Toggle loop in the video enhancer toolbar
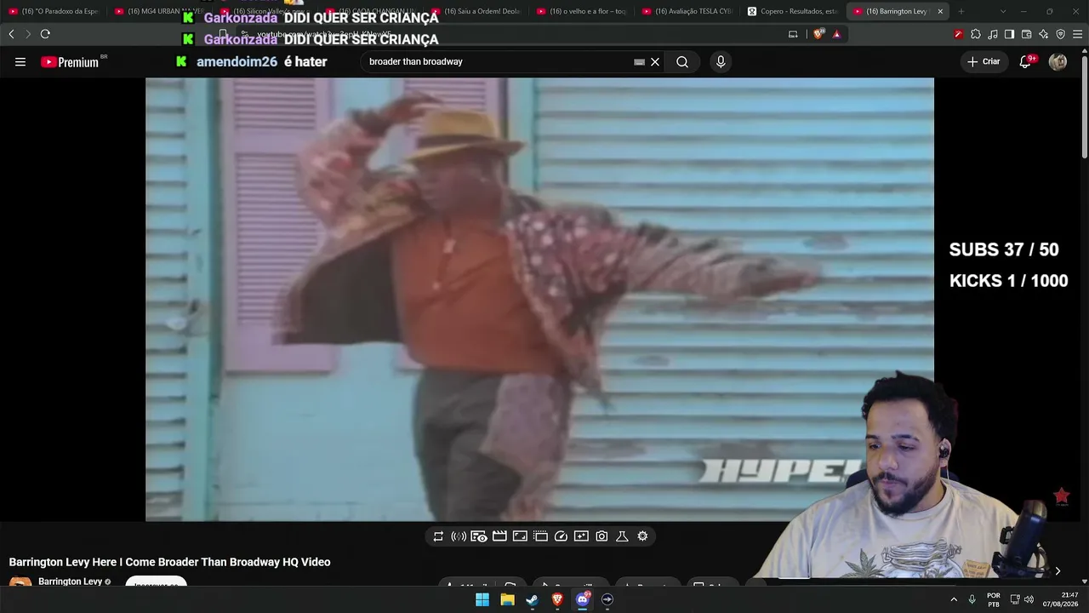This screenshot has width=1089, height=613. pos(438,536)
